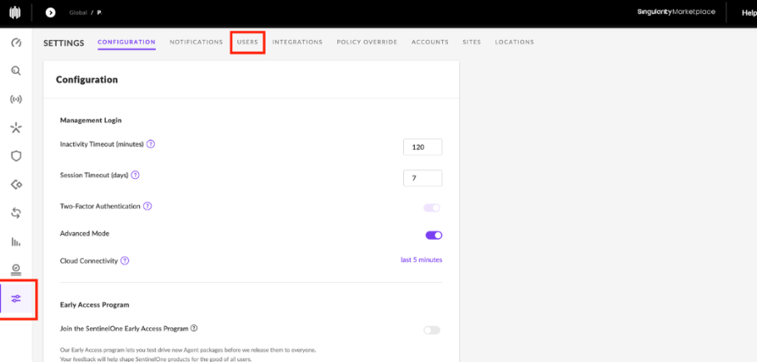The width and height of the screenshot is (757, 362).
Task: Open the search magnifier icon in sidebar
Action: [16, 71]
